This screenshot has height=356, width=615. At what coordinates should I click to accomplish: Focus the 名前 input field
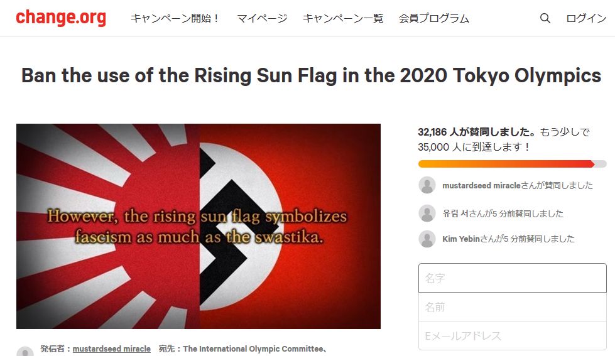point(512,307)
